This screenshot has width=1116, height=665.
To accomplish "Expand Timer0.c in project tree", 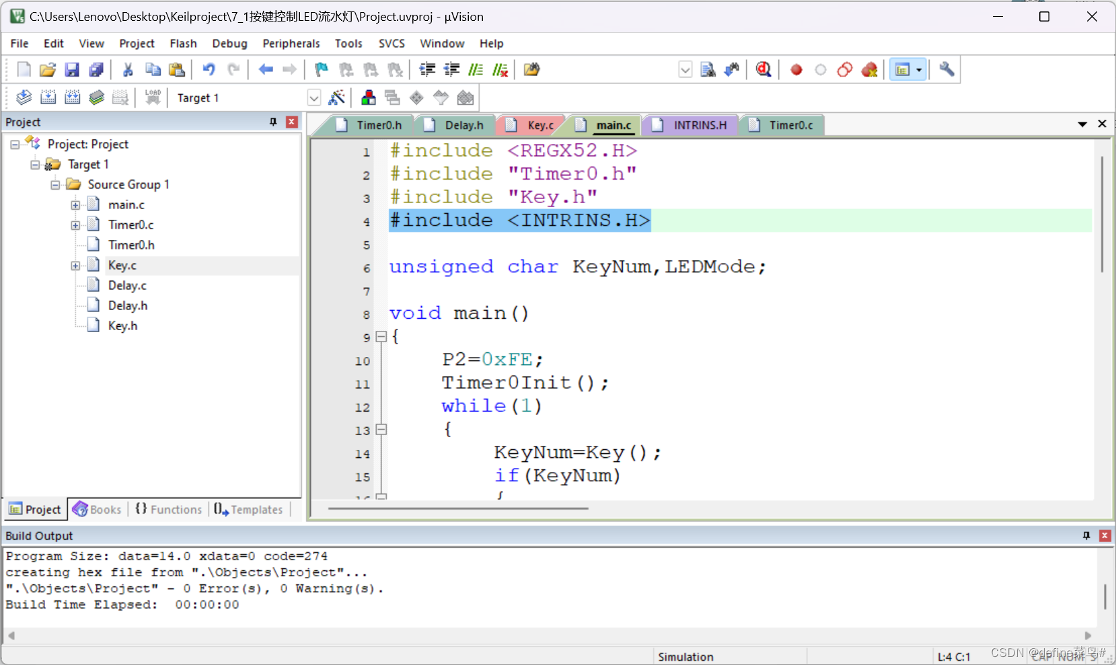I will tap(75, 225).
